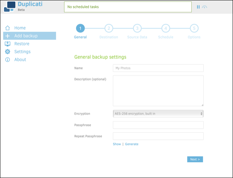The image size is (233, 178).
Task: Click the Restore download icon
Action: pyautogui.click(x=8, y=44)
